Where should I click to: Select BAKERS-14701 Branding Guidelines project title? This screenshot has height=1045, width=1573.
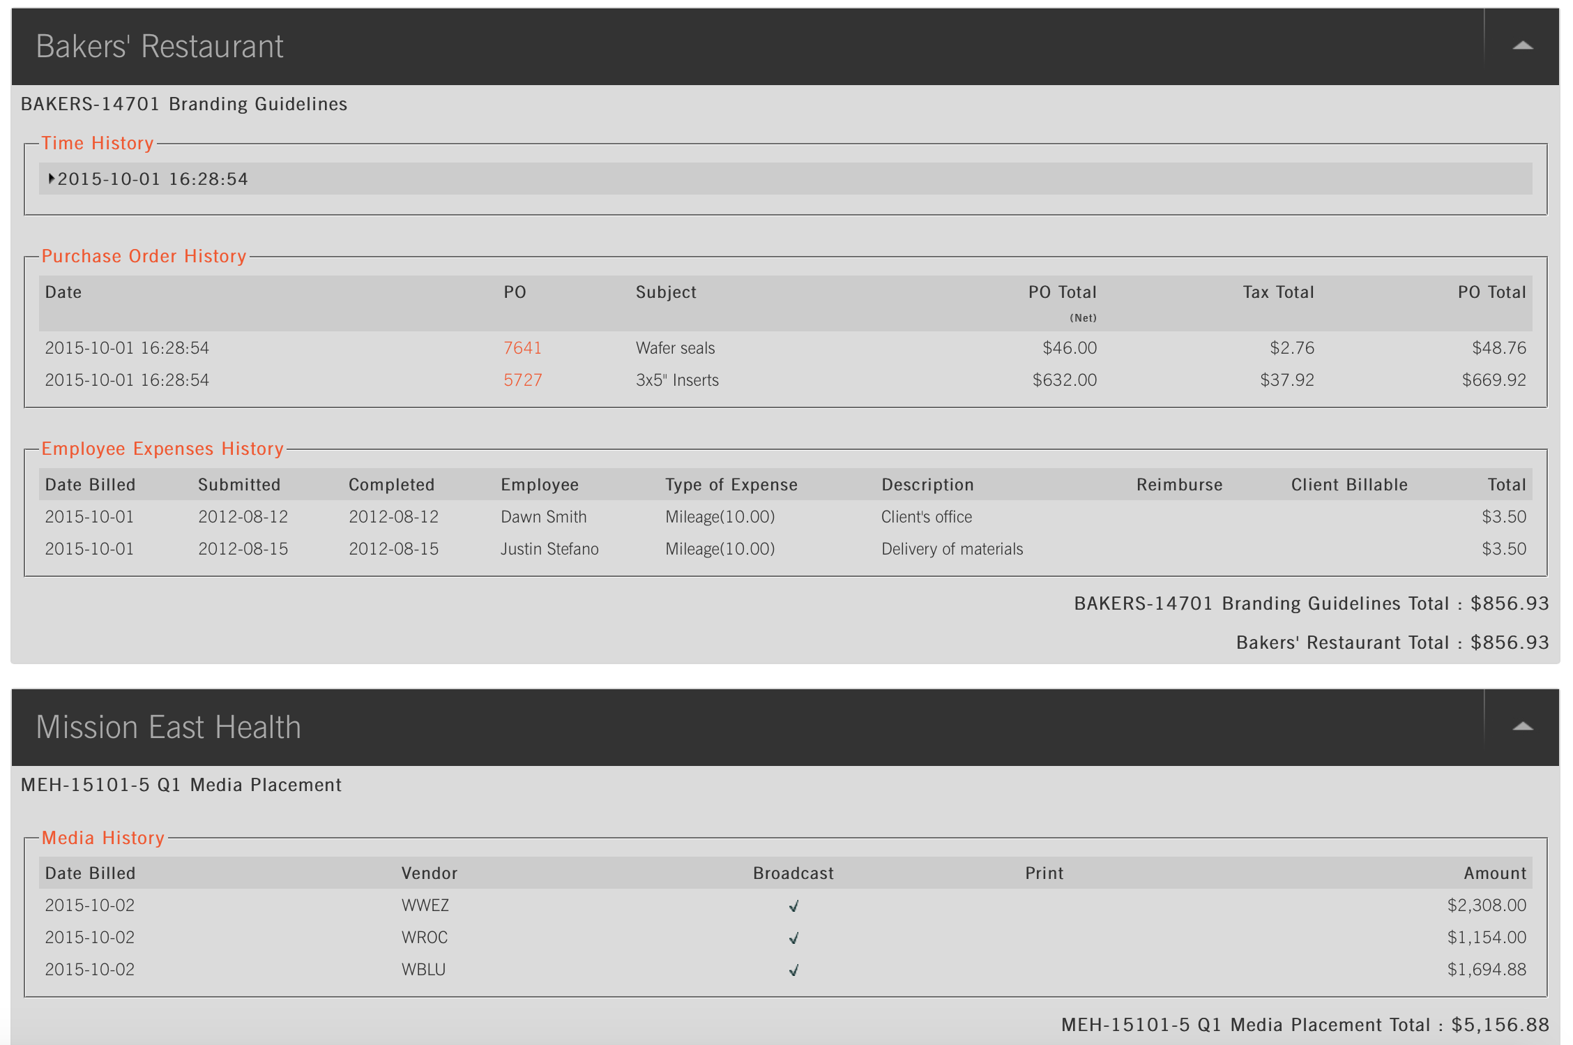[x=184, y=104]
